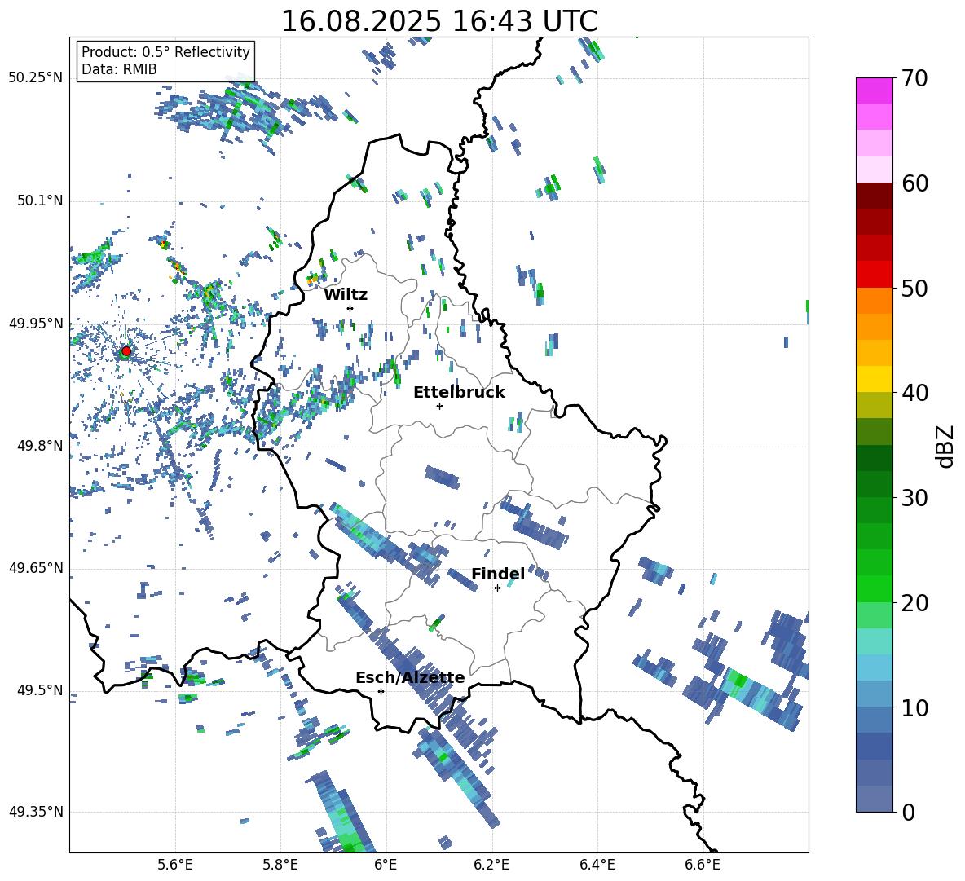The image size is (965, 881).
Task: Click the 6.6°E longitude label
Action: tap(703, 865)
